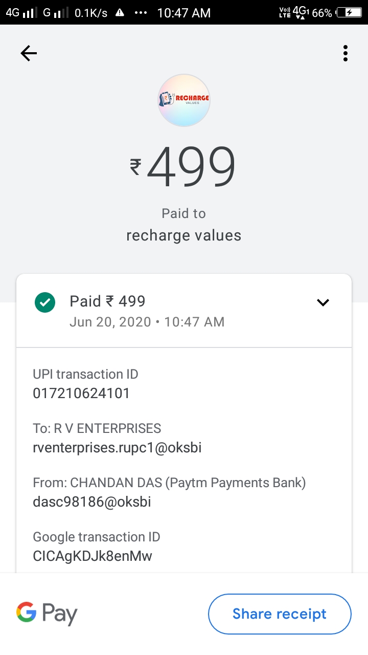Tap the "Paid ₹ 499" status row
The height and width of the screenshot is (655, 368).
click(x=108, y=301)
